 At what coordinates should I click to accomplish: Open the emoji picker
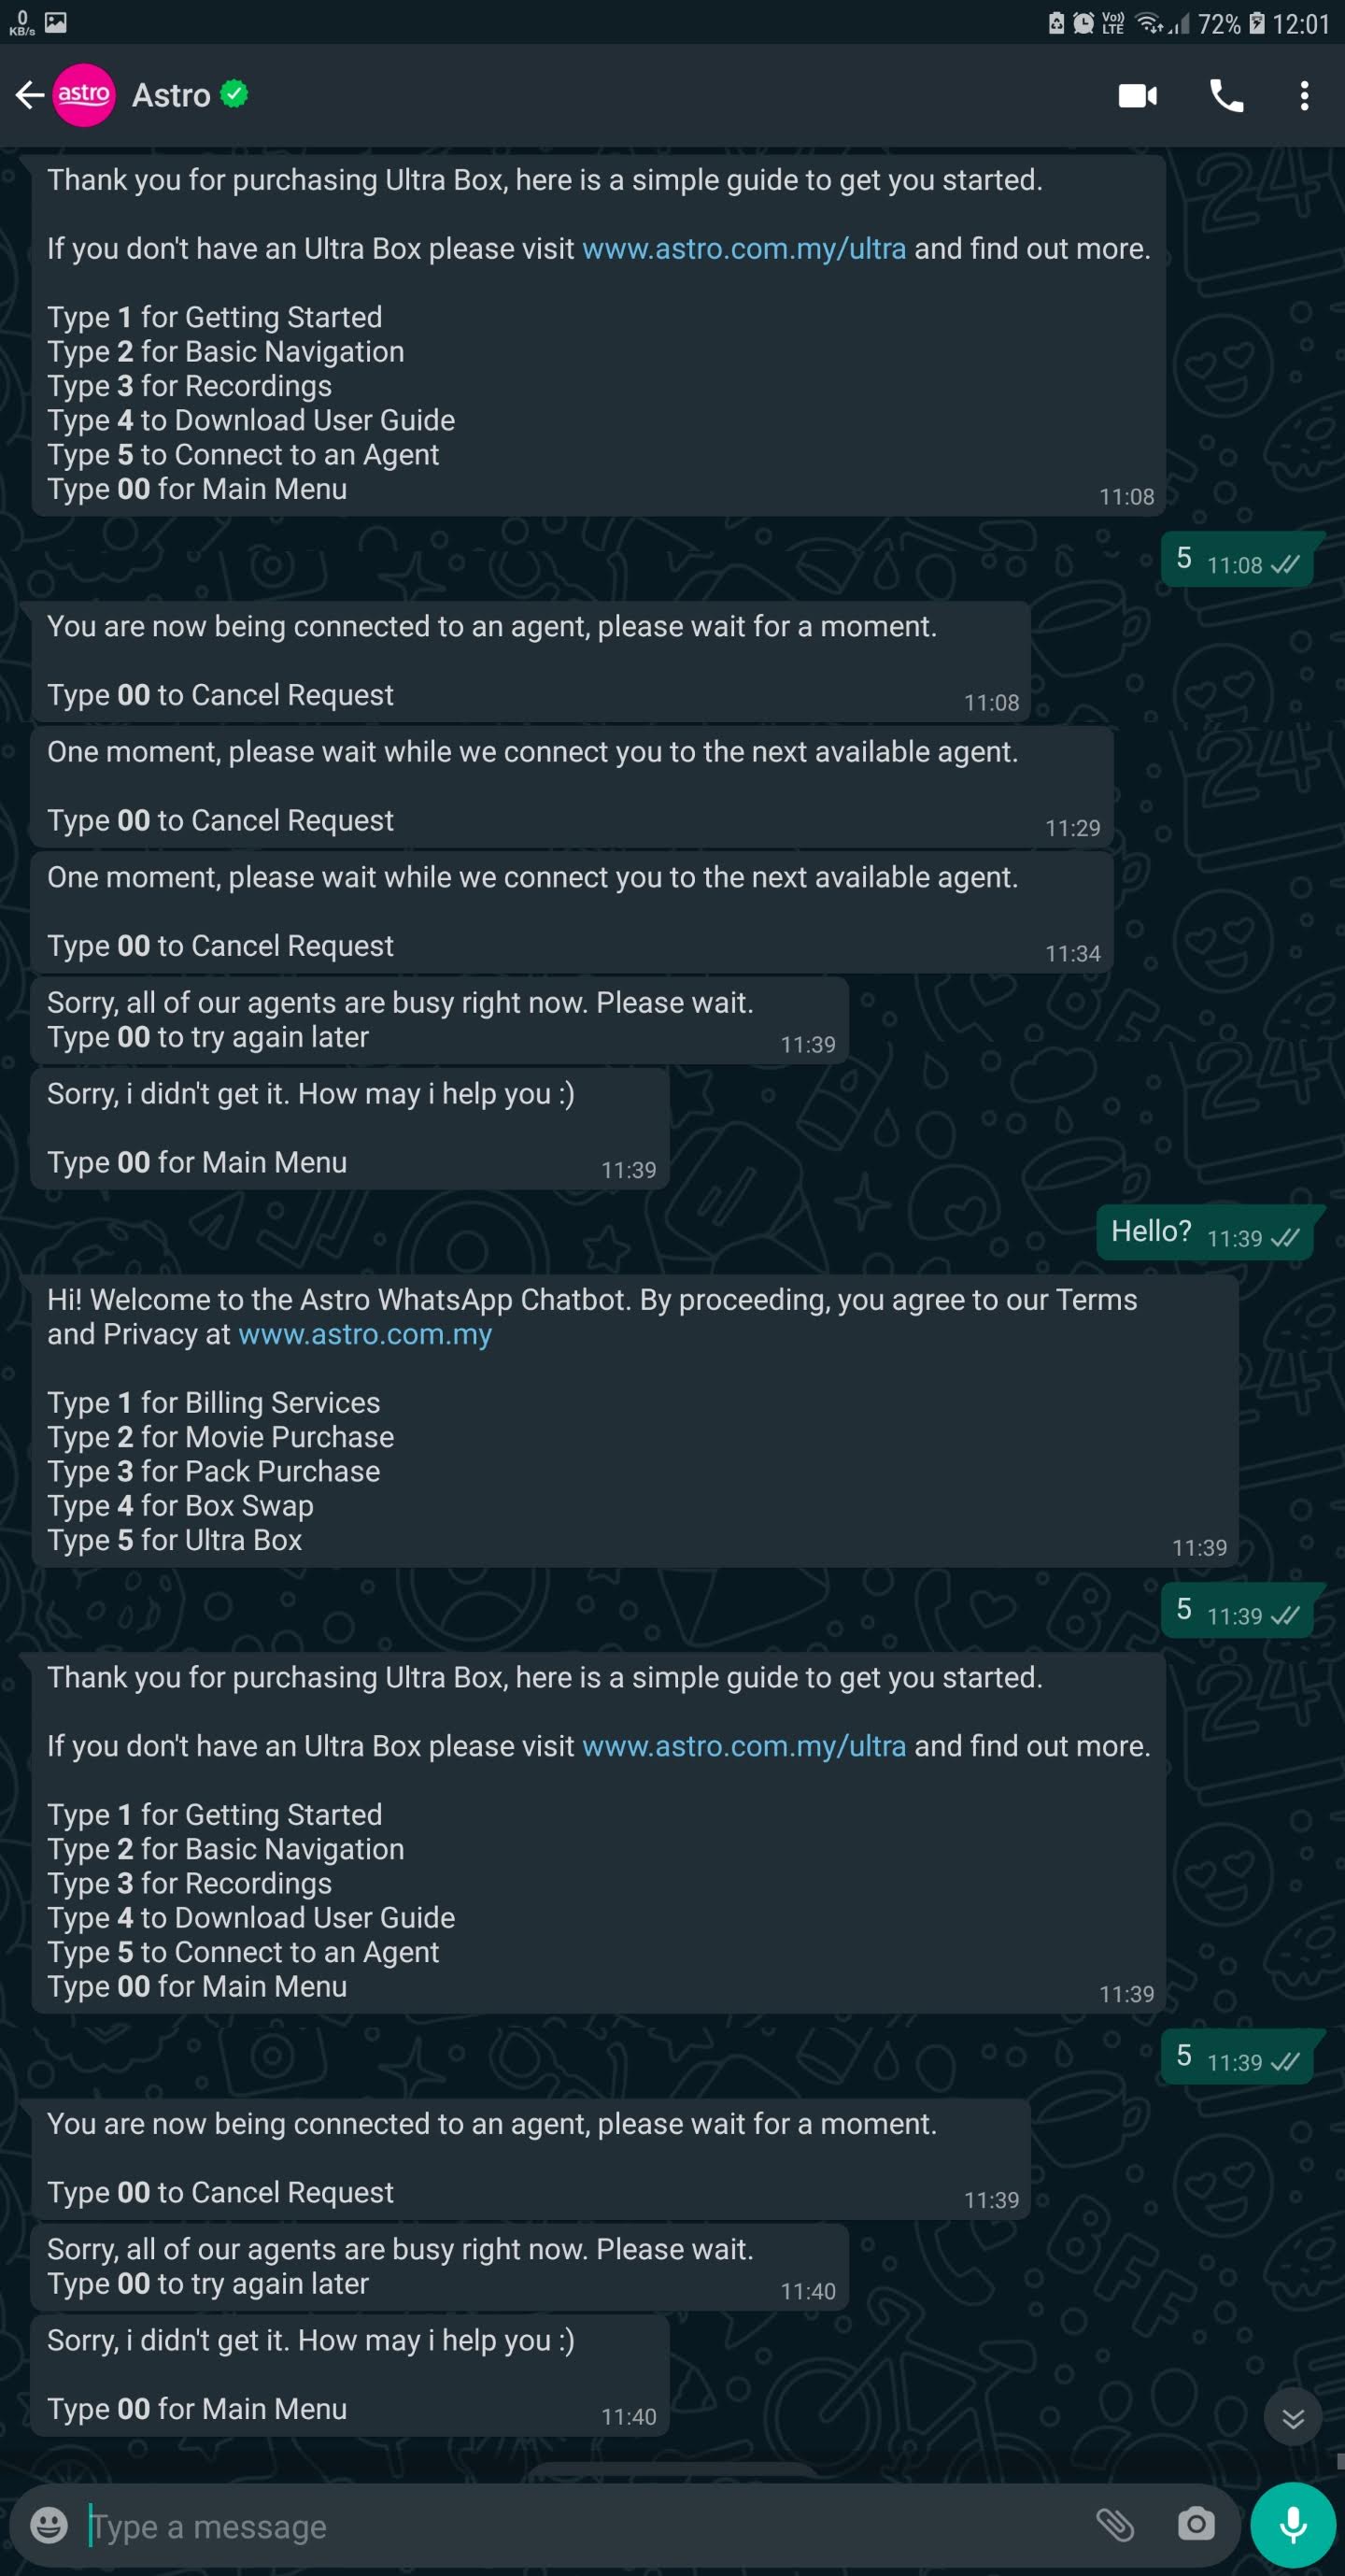click(49, 2525)
